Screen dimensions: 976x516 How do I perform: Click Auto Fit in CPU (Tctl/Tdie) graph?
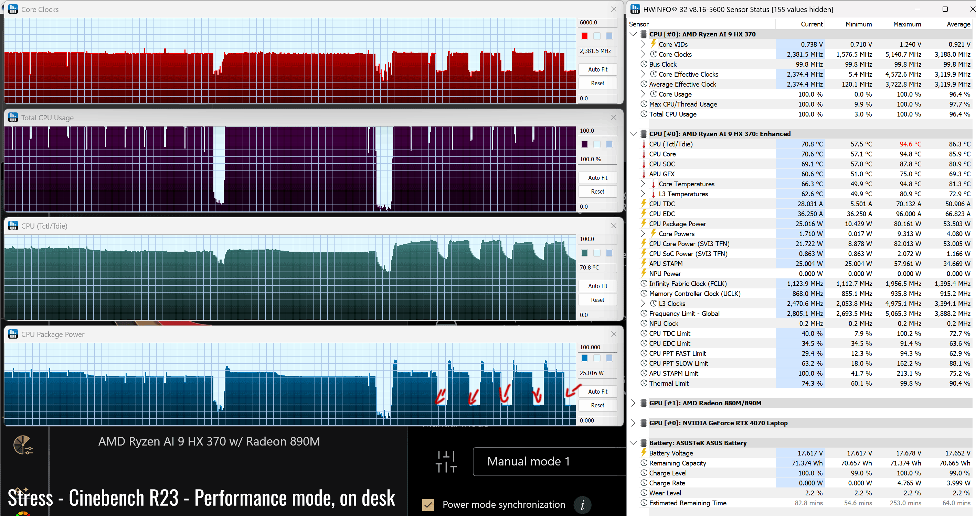pos(597,286)
